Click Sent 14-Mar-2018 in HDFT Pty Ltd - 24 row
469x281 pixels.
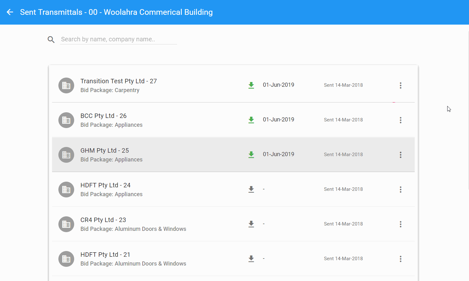point(343,189)
